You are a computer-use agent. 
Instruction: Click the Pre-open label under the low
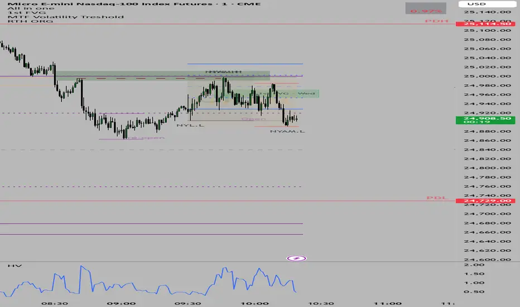(145, 138)
